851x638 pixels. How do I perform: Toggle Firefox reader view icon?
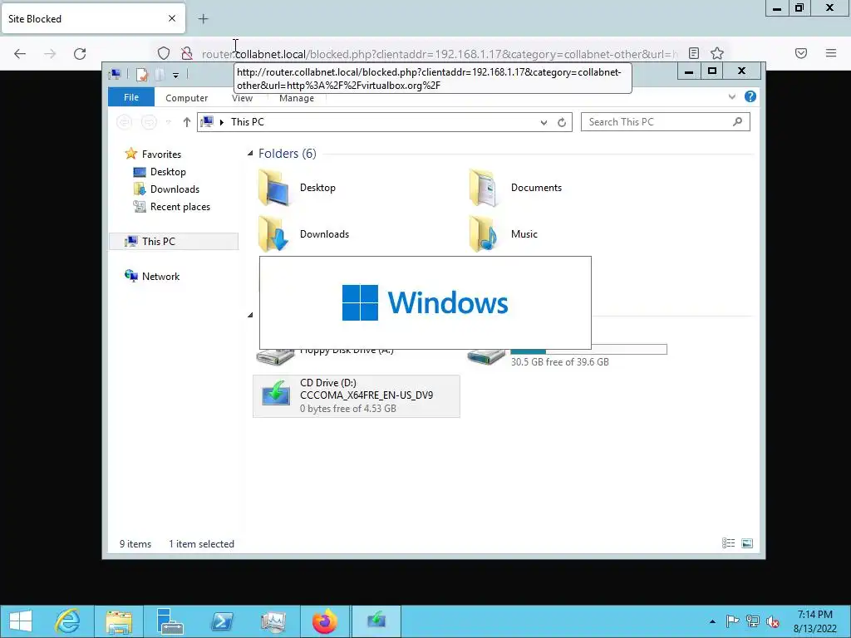pos(694,53)
